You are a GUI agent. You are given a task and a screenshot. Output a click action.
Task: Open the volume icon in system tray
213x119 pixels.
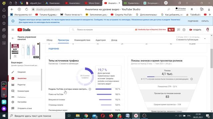[x=180, y=116]
